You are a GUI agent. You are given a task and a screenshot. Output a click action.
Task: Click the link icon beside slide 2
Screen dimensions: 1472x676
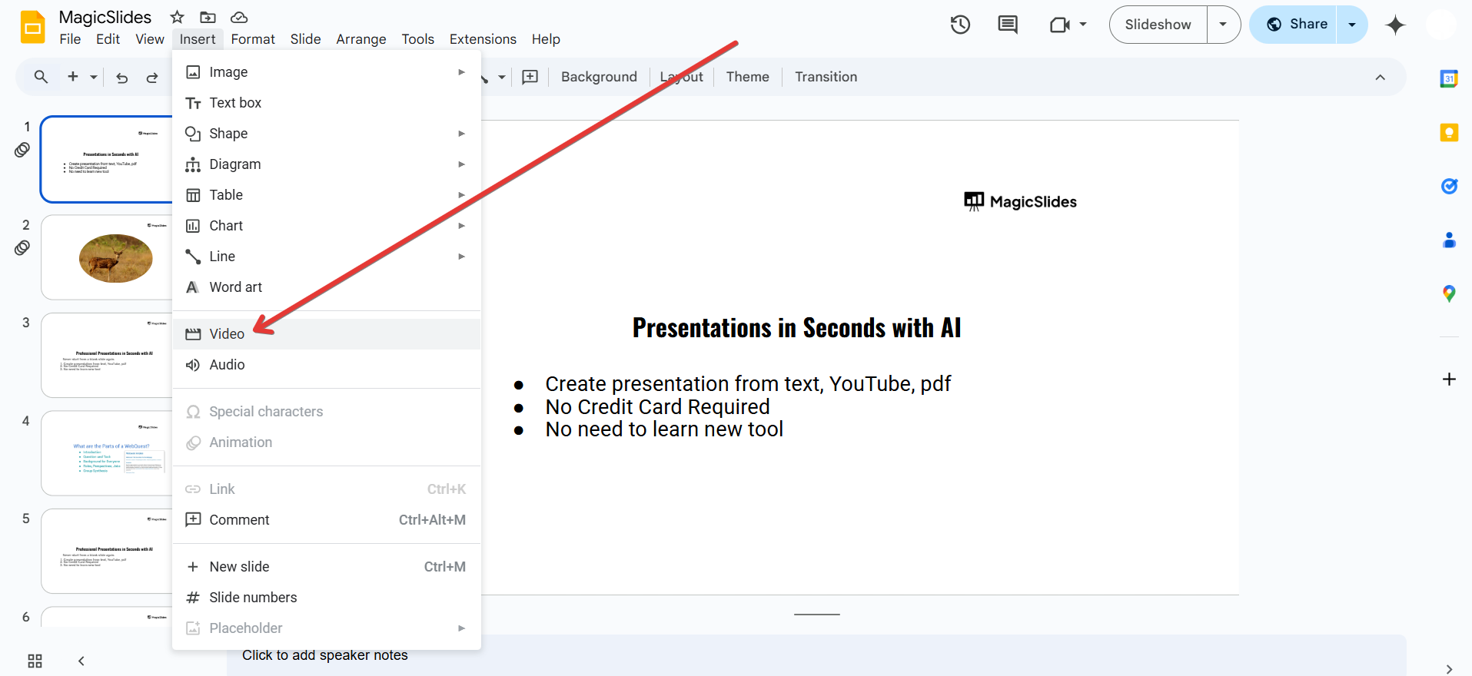22,248
